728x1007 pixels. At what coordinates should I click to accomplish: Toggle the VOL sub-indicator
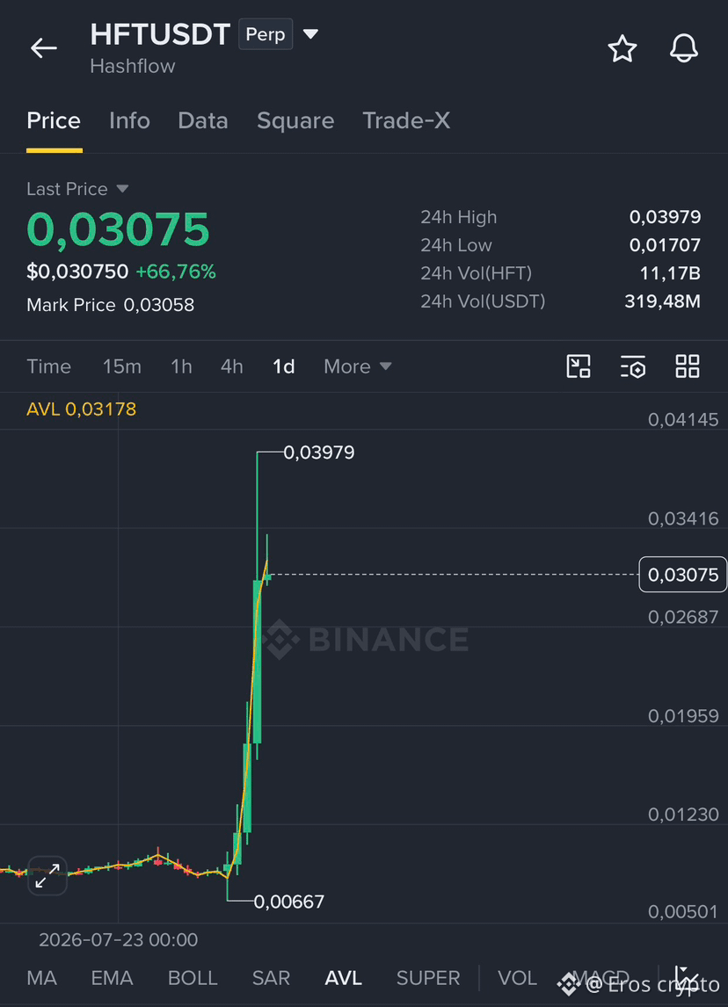[517, 978]
